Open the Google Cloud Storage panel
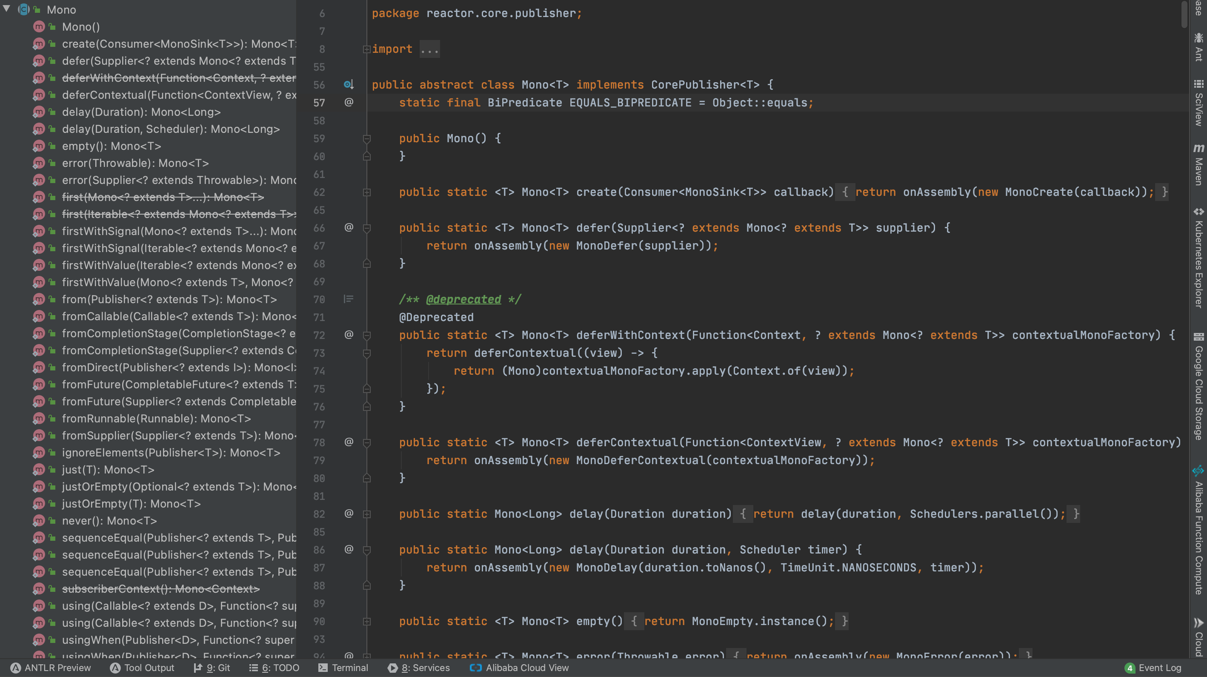 1198,387
